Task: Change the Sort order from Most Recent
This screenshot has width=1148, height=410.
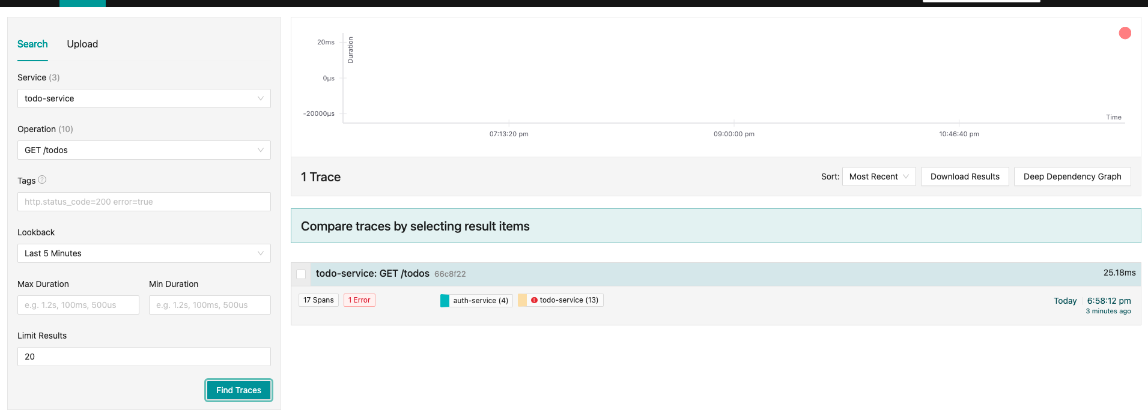Action: tap(878, 176)
